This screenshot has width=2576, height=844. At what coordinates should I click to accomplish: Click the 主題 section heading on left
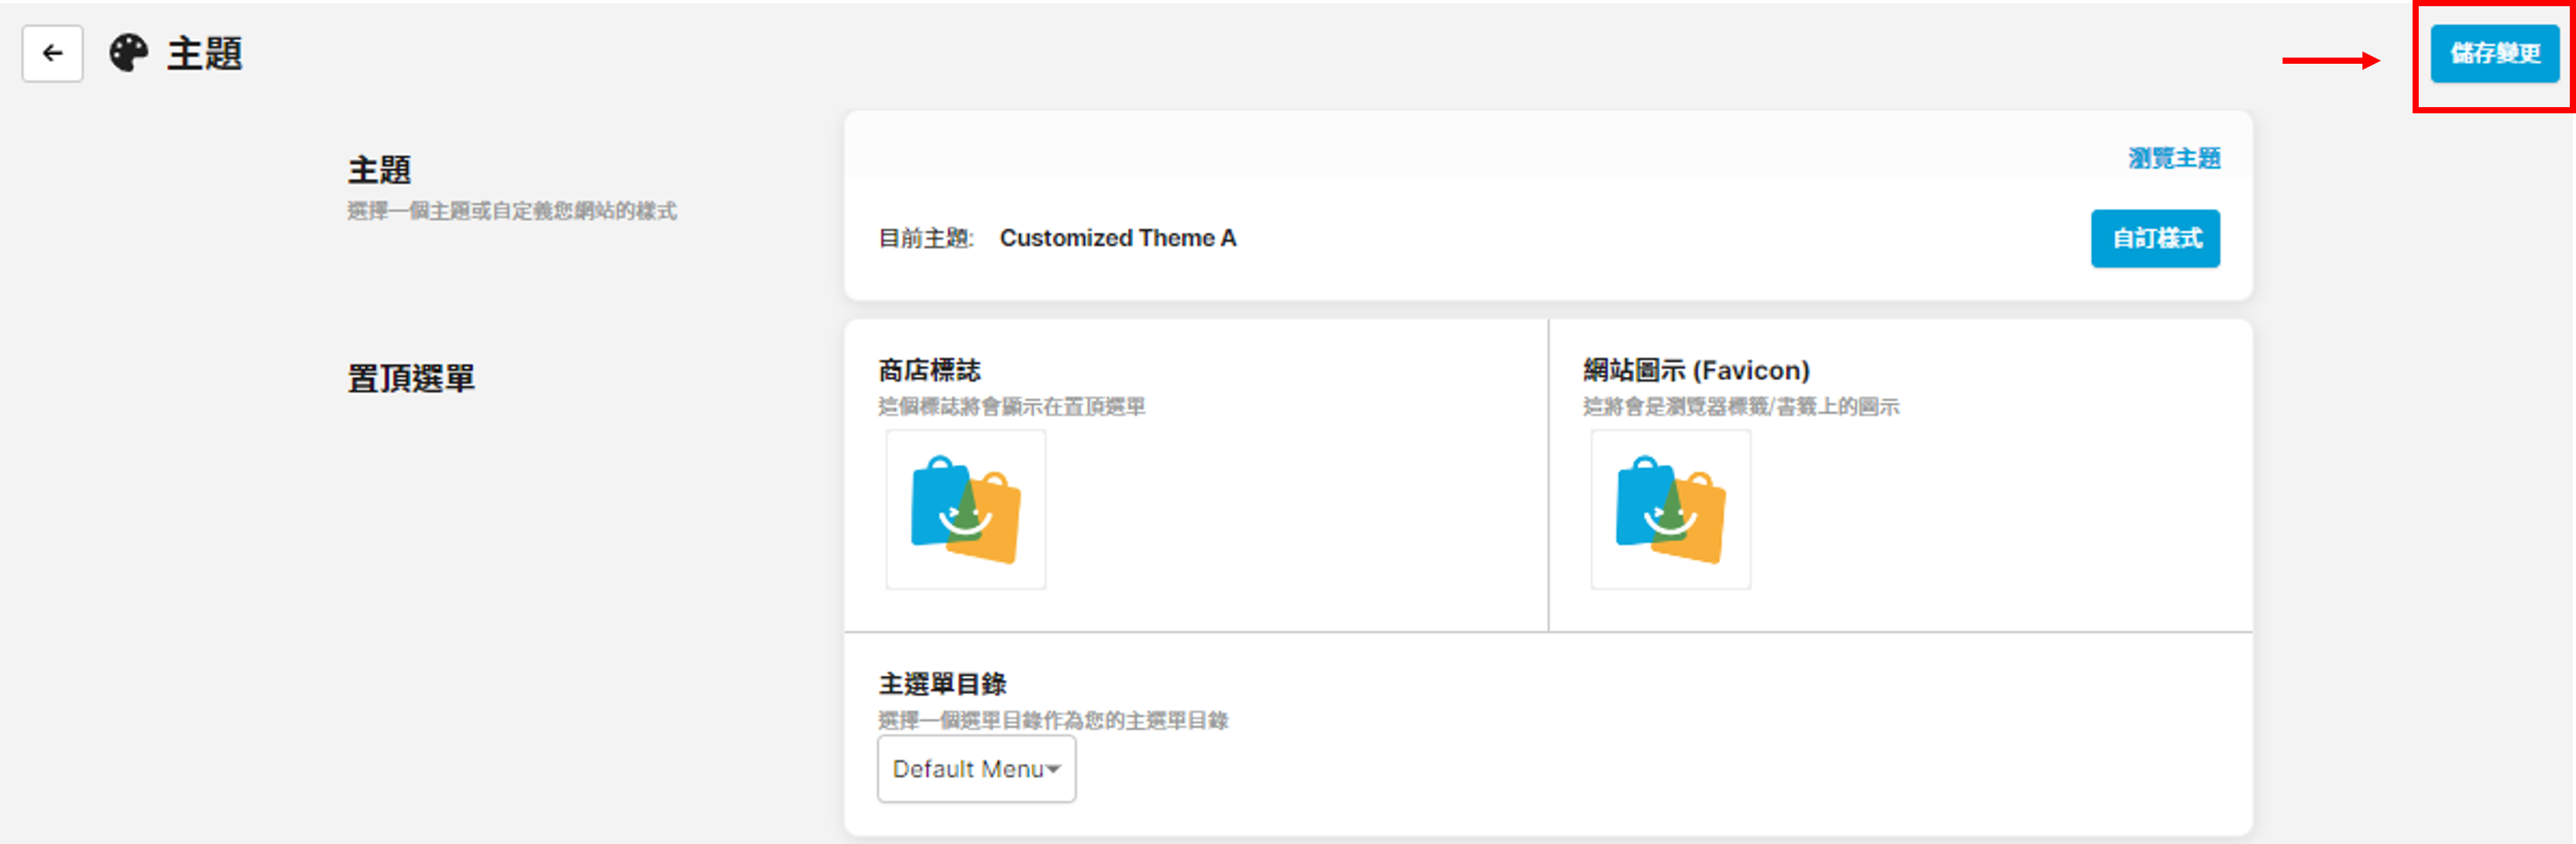coord(379,170)
